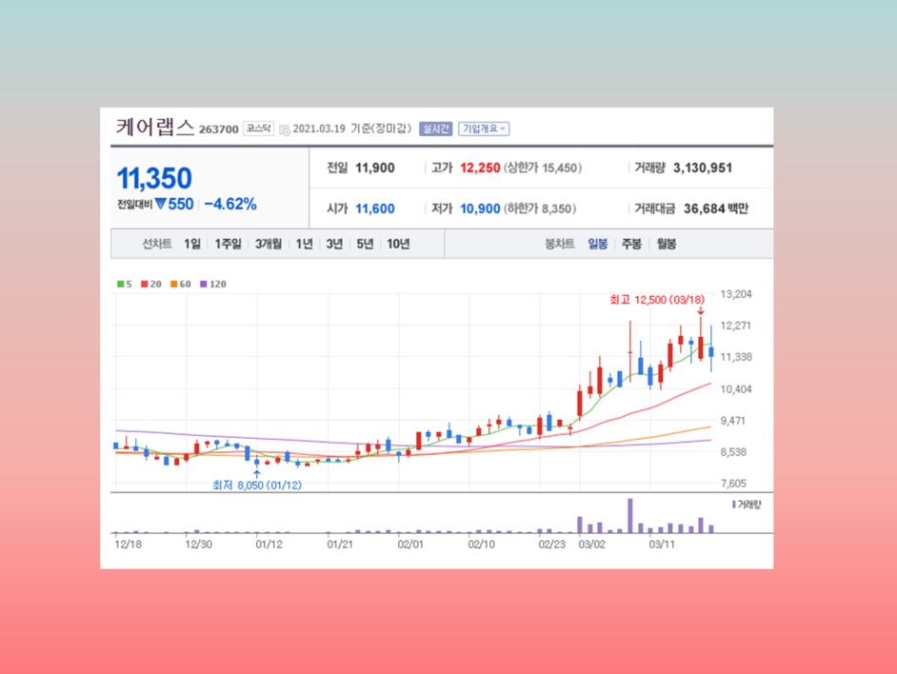The width and height of the screenshot is (897, 674).
Task: Click the purple 120-day moving average swatch
Action: point(204,284)
